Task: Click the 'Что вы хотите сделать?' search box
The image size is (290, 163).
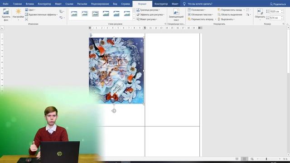Action: 200,4
